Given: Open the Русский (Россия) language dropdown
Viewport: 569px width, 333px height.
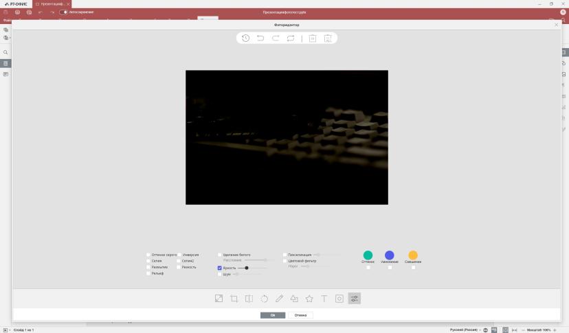Looking at the screenshot, I should (x=465, y=330).
